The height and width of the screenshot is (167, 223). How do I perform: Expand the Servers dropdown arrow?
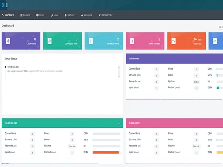pos(31,15)
